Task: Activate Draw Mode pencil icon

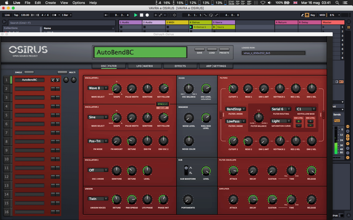Action: click(x=302, y=15)
